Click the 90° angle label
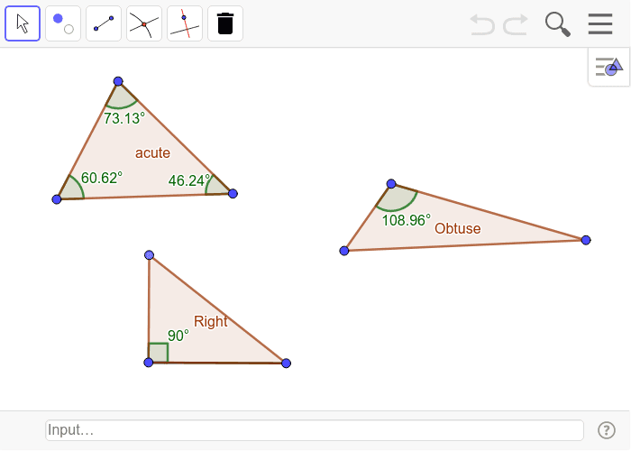The height and width of the screenshot is (451, 631). [178, 336]
